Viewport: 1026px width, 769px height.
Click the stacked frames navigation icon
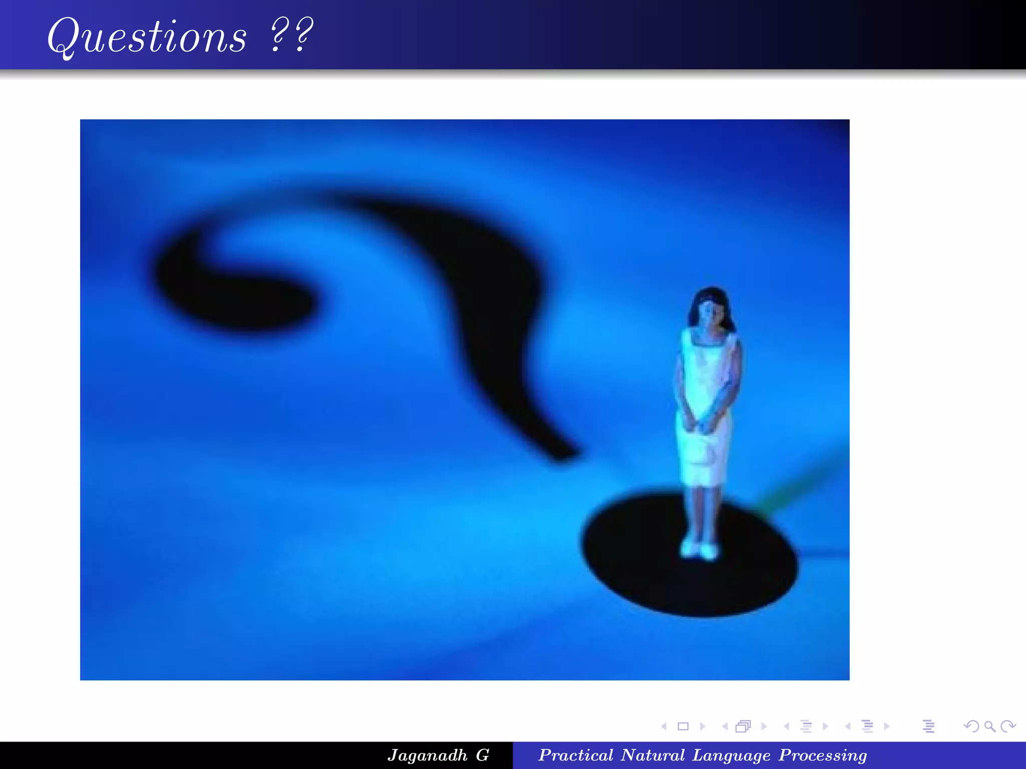coord(743,726)
